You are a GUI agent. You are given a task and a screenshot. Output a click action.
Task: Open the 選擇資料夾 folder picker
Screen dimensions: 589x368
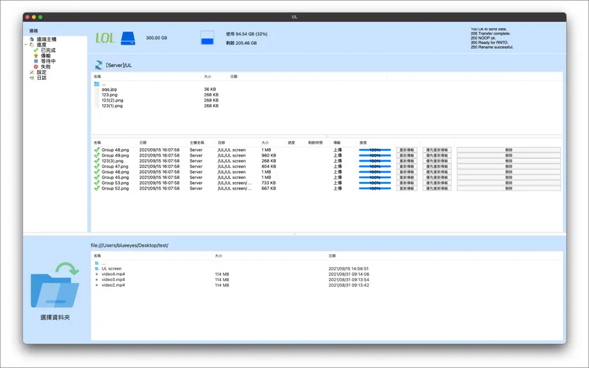tap(55, 291)
